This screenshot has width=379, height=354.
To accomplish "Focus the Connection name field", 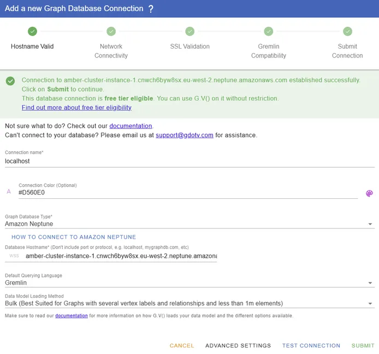I will (x=189, y=161).
